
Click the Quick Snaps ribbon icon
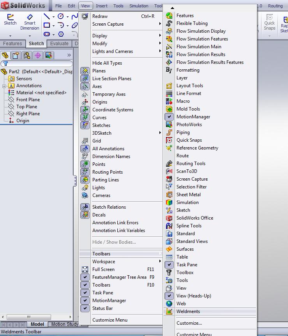point(269,22)
